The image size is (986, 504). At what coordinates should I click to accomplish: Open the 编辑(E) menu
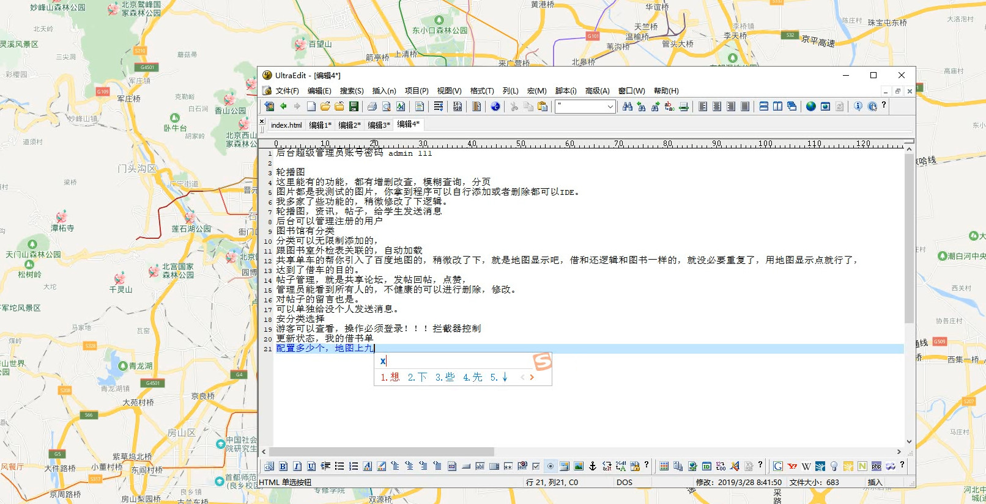click(319, 91)
